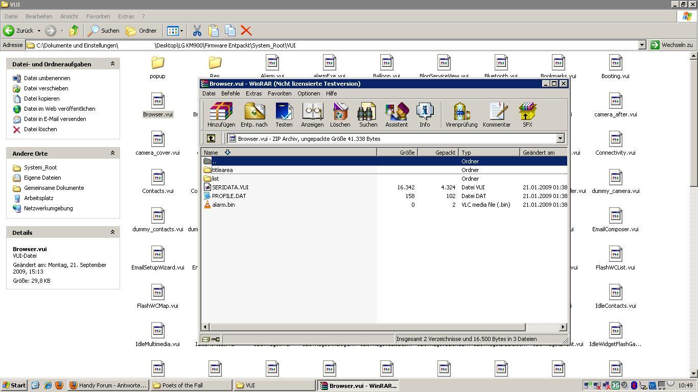Click Datei in E-Mail versenden link
This screenshot has width=698, height=392.
click(x=55, y=119)
